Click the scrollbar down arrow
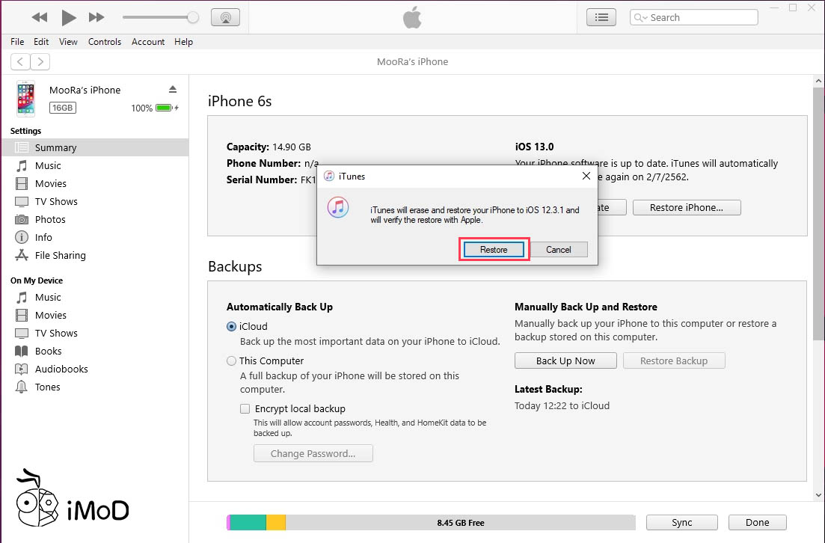The image size is (825, 543). [x=818, y=494]
